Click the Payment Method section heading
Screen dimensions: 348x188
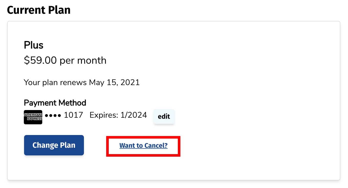(55, 103)
